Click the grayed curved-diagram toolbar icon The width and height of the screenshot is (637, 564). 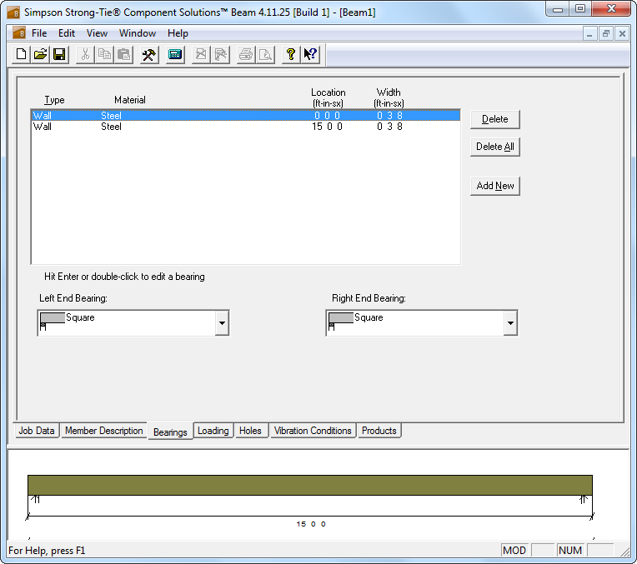pos(220,54)
